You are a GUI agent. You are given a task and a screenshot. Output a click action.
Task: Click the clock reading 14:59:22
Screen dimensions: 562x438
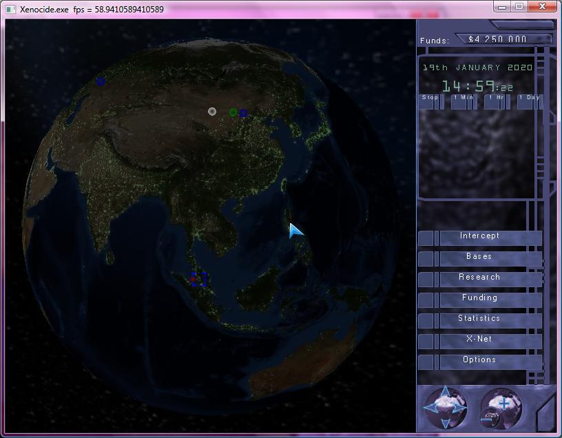(477, 86)
